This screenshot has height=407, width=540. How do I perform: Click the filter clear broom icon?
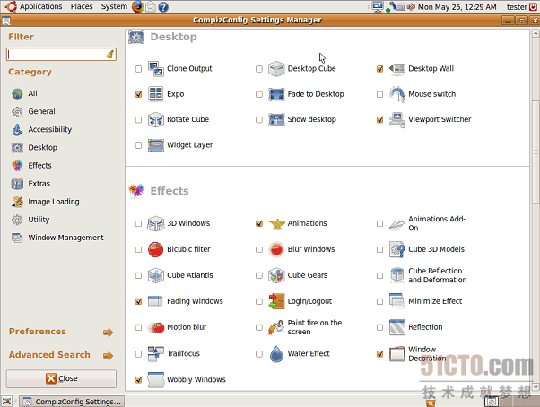pyautogui.click(x=109, y=55)
